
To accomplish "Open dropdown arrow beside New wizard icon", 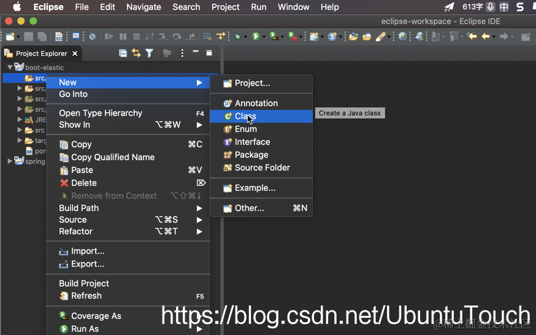I will tap(18, 37).
